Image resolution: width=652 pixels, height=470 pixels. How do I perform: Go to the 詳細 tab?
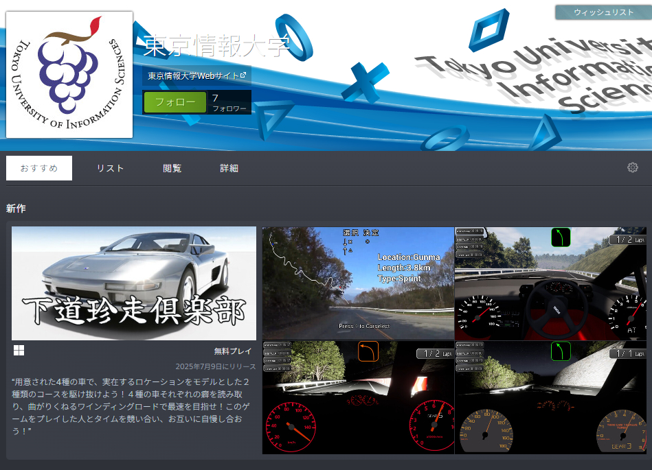click(x=229, y=168)
